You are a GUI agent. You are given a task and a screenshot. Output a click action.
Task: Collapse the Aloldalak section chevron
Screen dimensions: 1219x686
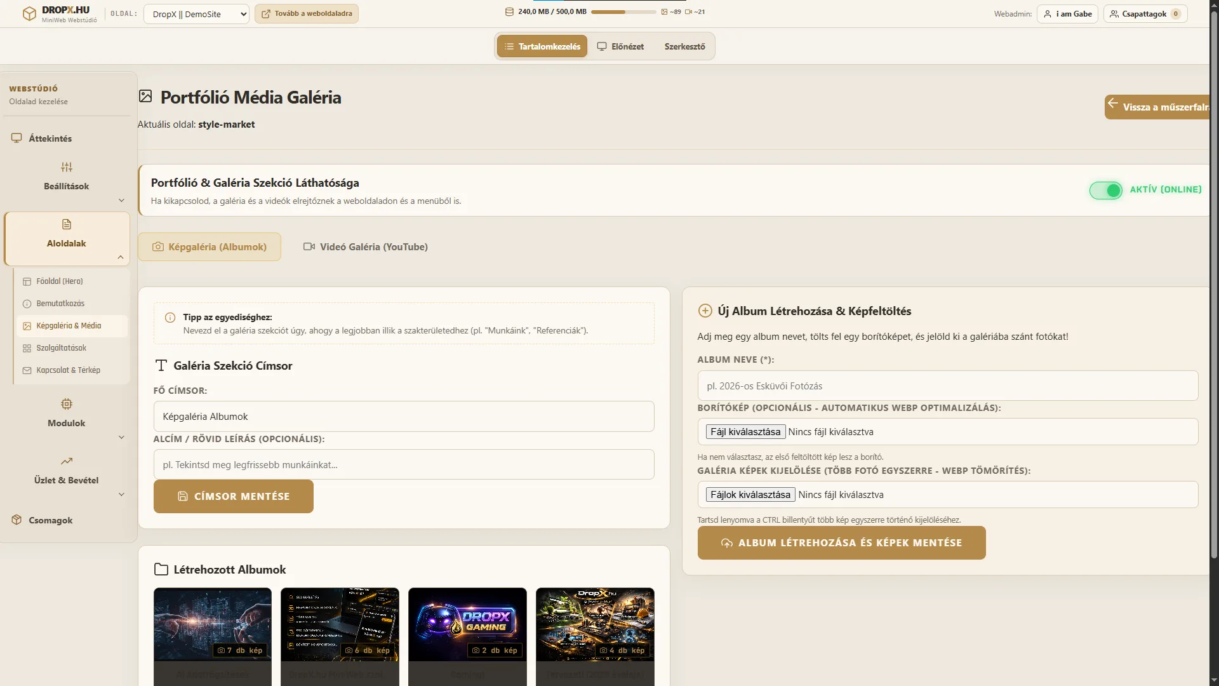[x=121, y=257]
